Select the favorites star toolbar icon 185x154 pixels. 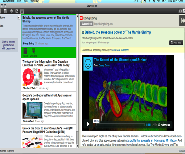pos(22,11)
